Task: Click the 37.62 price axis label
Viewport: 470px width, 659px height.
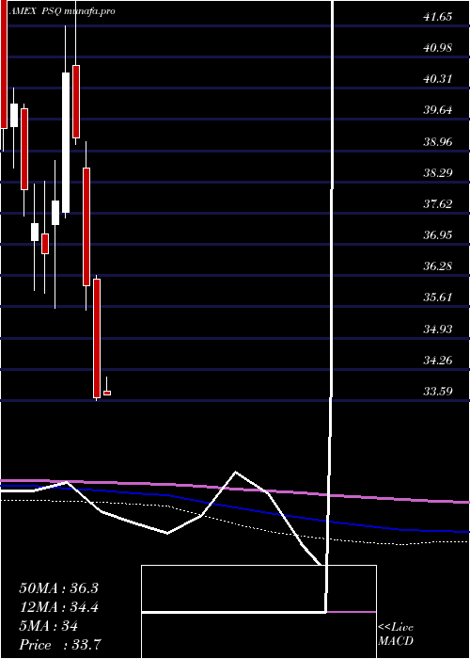Action: (437, 204)
